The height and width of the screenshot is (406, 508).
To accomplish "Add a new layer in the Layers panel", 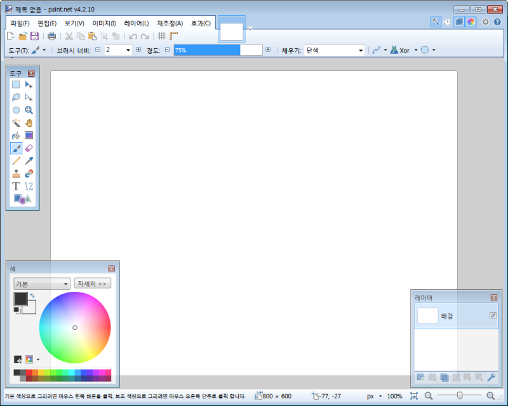I will tap(420, 377).
